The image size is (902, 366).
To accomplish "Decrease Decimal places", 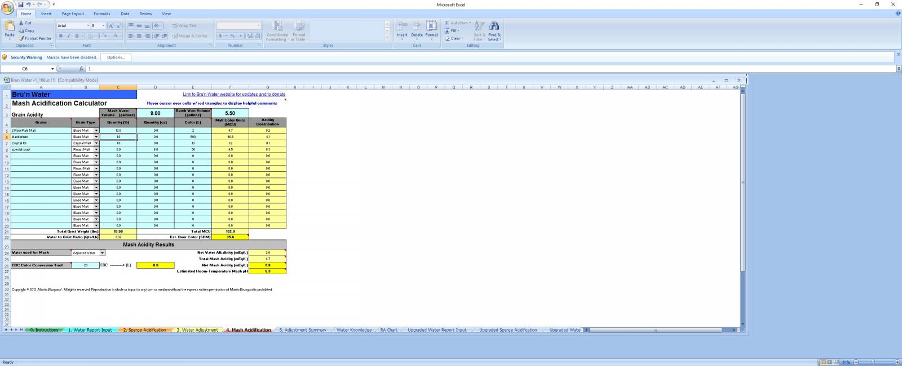I will pos(257,36).
